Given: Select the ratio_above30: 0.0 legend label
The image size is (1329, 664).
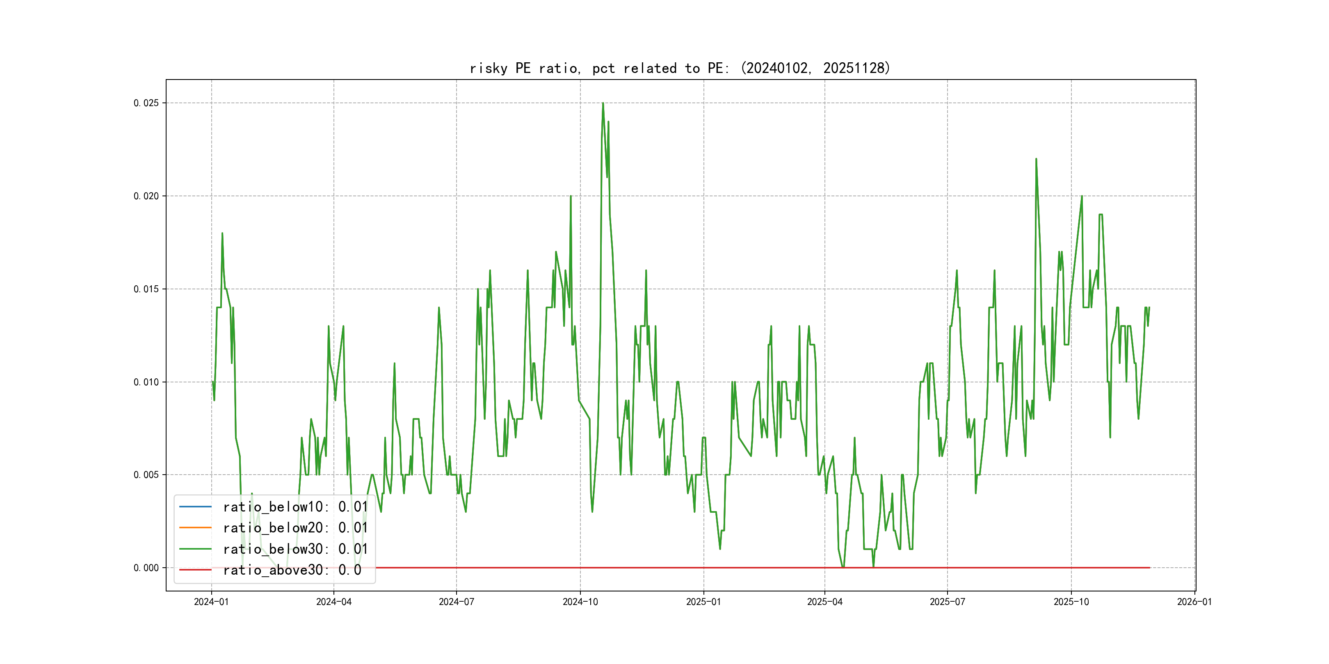Looking at the screenshot, I should click(x=292, y=570).
